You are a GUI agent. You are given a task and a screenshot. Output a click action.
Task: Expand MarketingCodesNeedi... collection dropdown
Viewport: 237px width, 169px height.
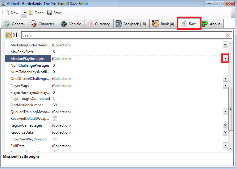225,45
